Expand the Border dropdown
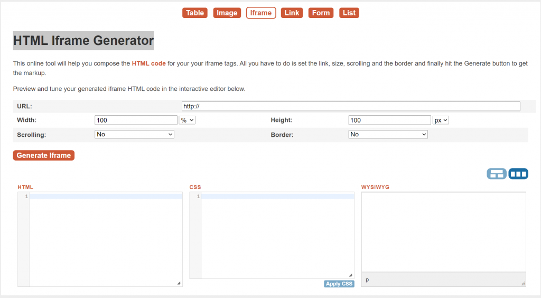The width and height of the screenshot is (541, 298). [x=388, y=134]
